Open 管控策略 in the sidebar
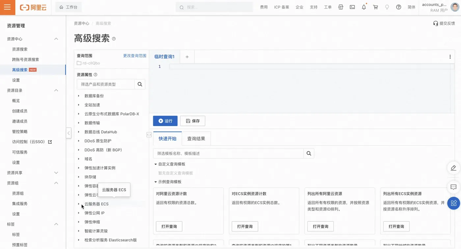 (x=20, y=132)
